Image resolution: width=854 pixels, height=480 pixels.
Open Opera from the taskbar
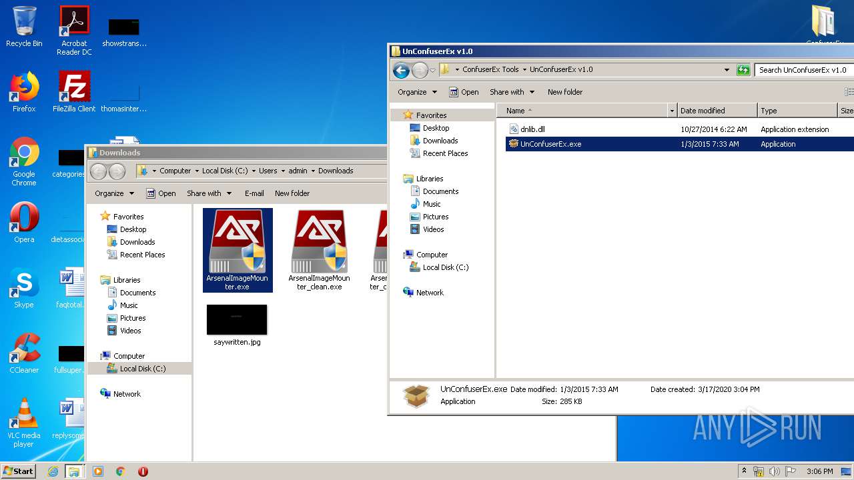coord(143,471)
